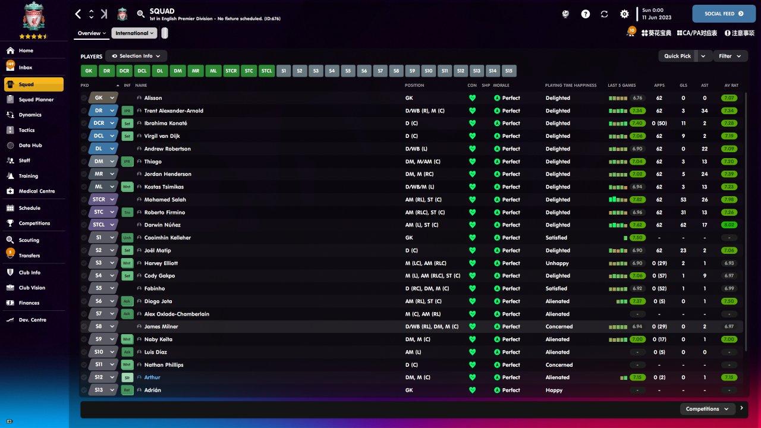Viewport: 761px width, 428px height.
Task: Toggle the pick circle for Thiago
Action: 84,162
